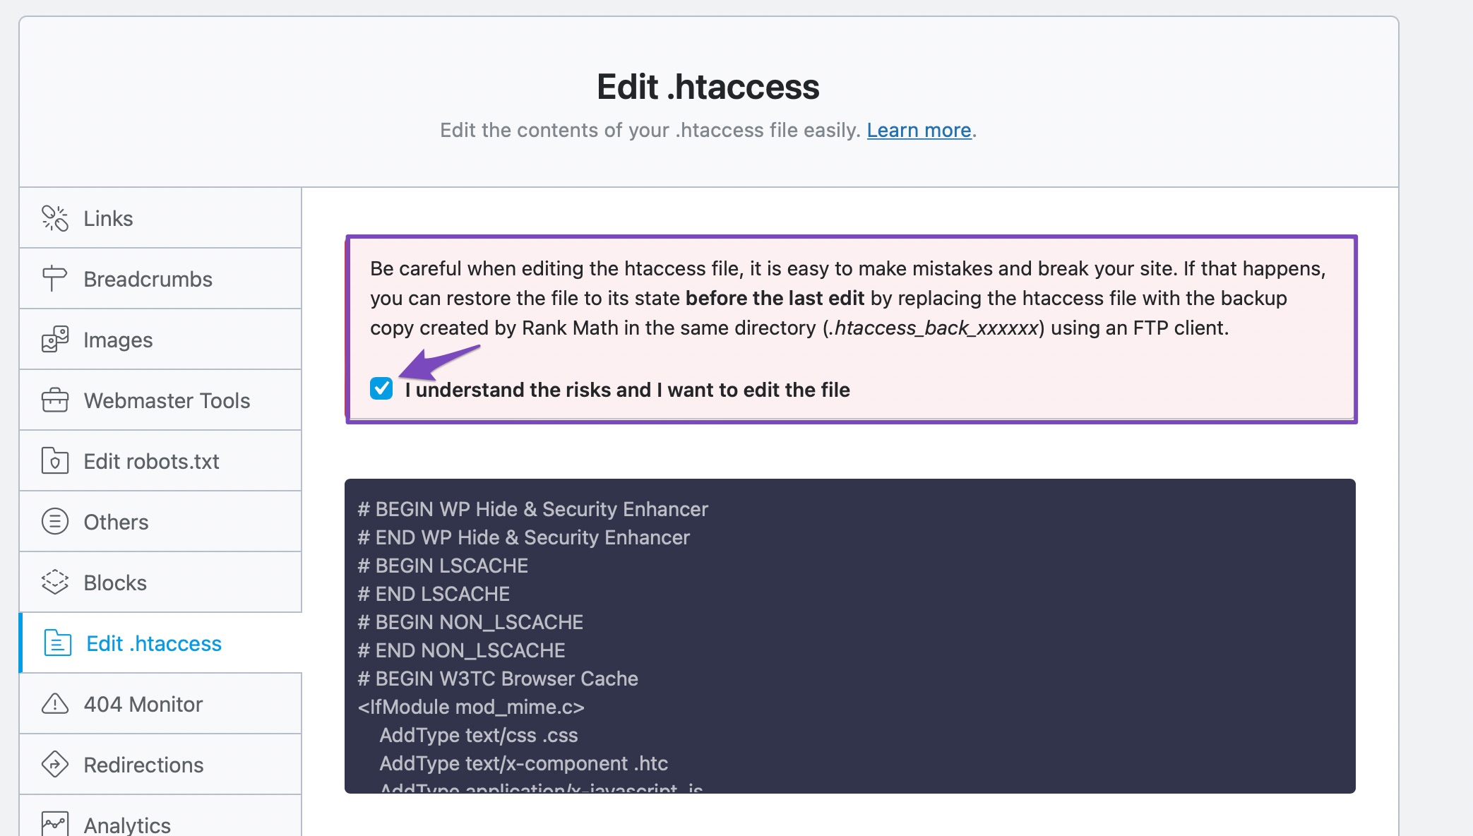Open the 404 Monitor tab
The width and height of the screenshot is (1473, 836).
click(160, 704)
